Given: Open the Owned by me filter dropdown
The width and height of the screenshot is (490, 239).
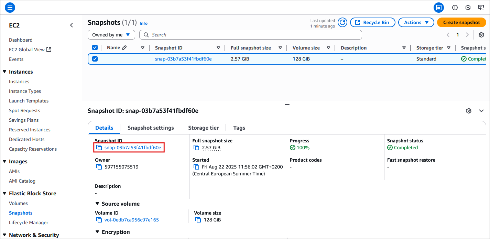Looking at the screenshot, I should coord(111,35).
